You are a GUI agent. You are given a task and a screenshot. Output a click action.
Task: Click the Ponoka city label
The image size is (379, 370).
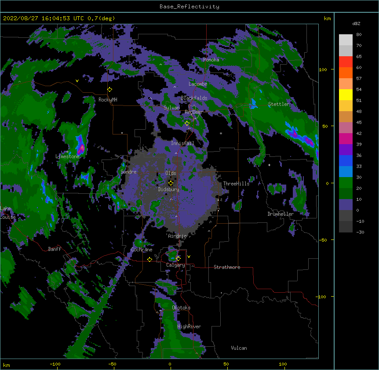211,60
